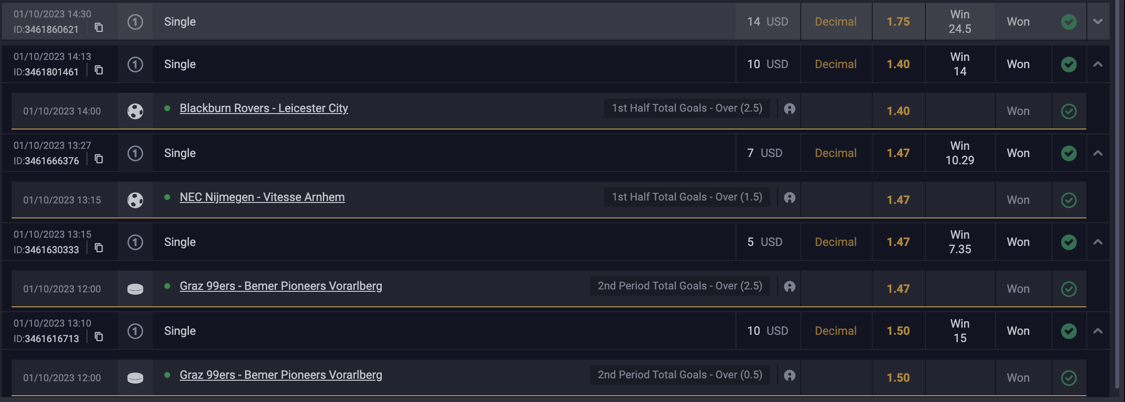Collapse the 7 USD bet details
Viewport: 1125px width, 402px height.
pos(1098,153)
